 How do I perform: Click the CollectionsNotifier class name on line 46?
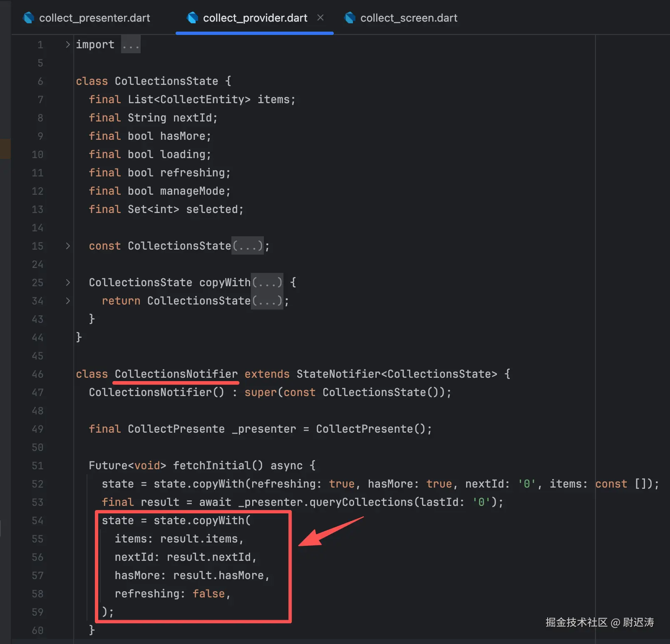tap(176, 374)
